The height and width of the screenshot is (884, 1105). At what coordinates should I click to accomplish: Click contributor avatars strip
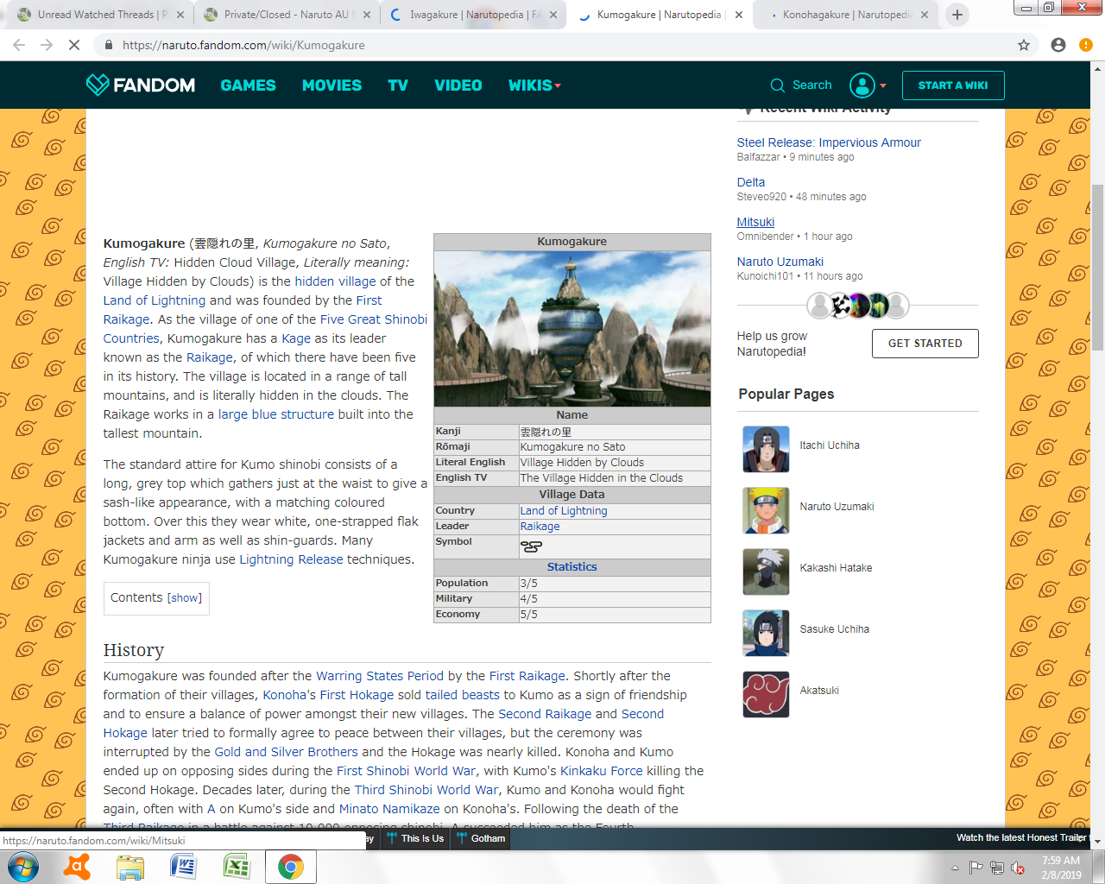[x=857, y=306]
